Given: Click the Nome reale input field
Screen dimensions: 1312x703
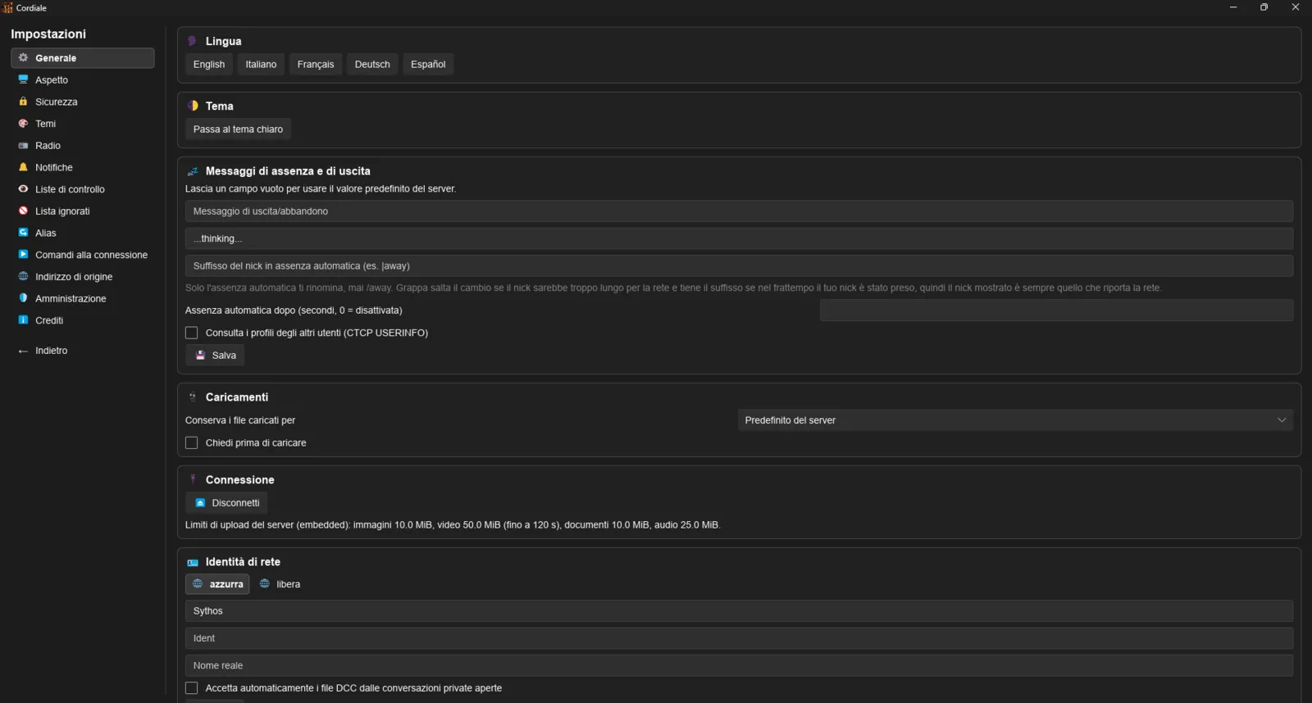Looking at the screenshot, I should tap(739, 665).
